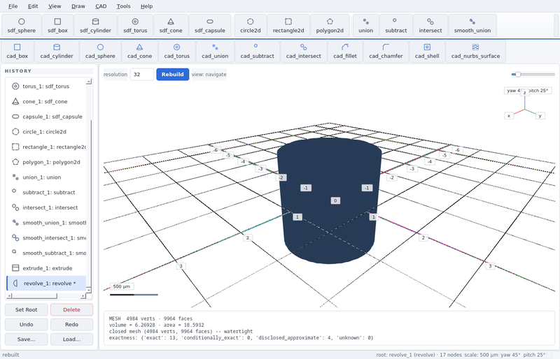Image resolution: width=560 pixels, height=359 pixels.
Task: Select polygon_1: polygon2d in history
Action: click(46, 162)
